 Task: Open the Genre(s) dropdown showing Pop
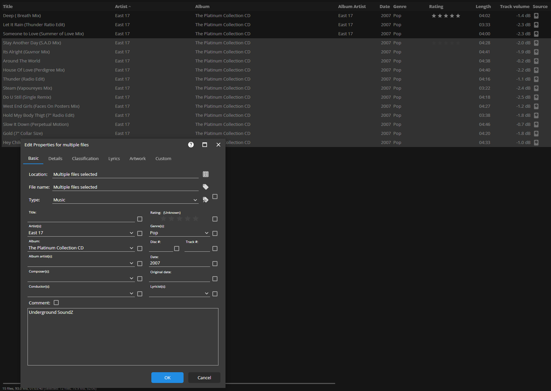pyautogui.click(x=207, y=233)
